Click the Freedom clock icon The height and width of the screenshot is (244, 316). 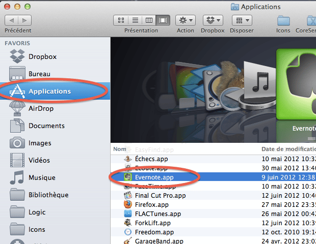click(x=128, y=232)
